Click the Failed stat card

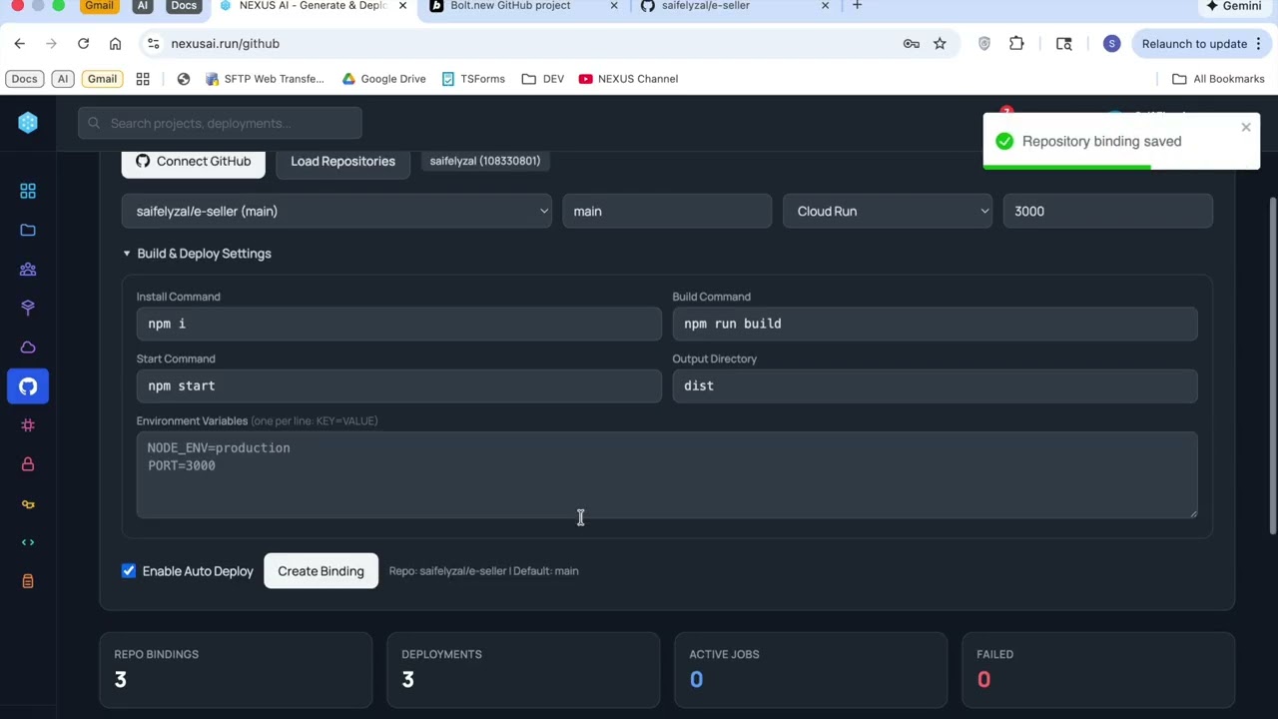pos(1098,670)
